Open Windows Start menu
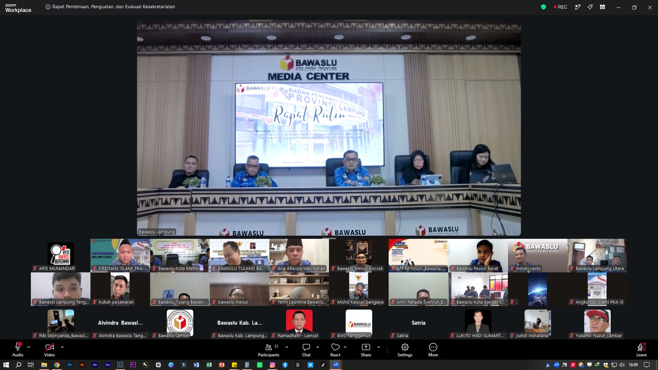Image resolution: width=658 pixels, height=370 pixels. pos(6,365)
